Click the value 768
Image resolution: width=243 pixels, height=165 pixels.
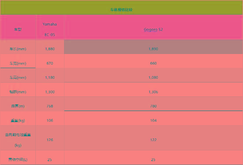coord(50,106)
